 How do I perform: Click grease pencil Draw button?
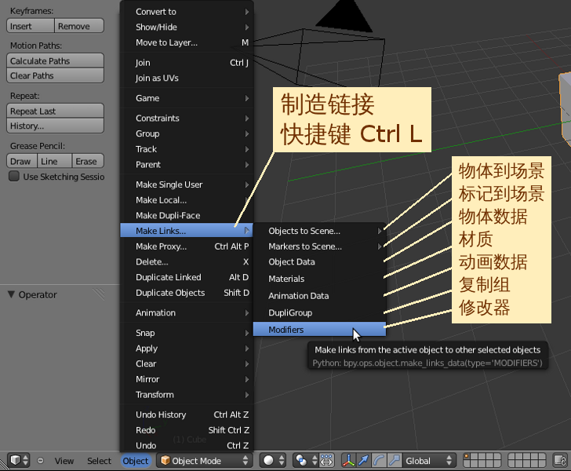pyautogui.click(x=22, y=161)
